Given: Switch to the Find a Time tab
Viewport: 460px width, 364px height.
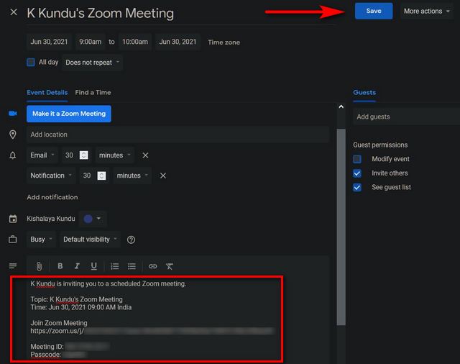Looking at the screenshot, I should (93, 93).
